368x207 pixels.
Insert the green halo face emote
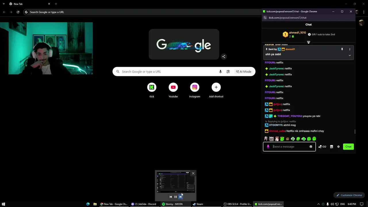pos(282,139)
